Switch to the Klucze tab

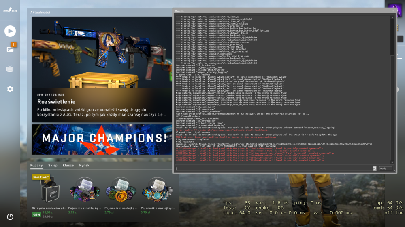pyautogui.click(x=68, y=166)
